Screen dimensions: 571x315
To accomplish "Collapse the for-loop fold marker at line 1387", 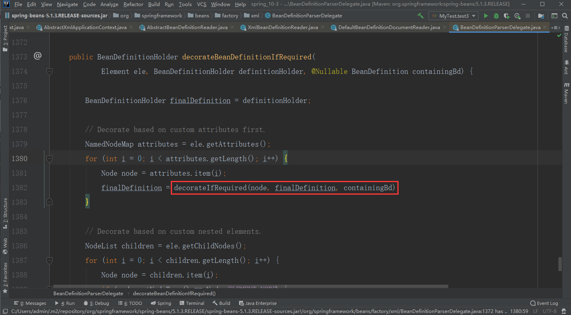I will click(x=49, y=260).
